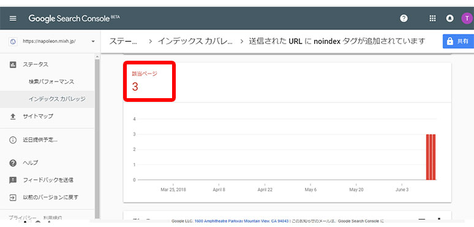Viewport: 474px width, 227px height.
Task: Click the サイトマップ upload icon
Action: click(x=13, y=116)
